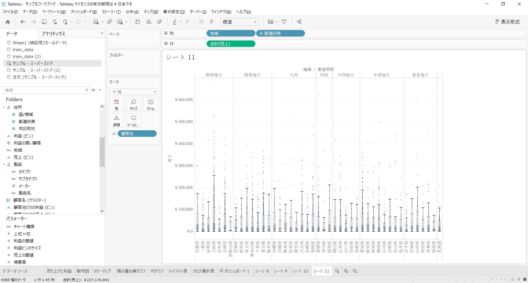Add a new data source icon

pyautogui.click(x=55, y=22)
